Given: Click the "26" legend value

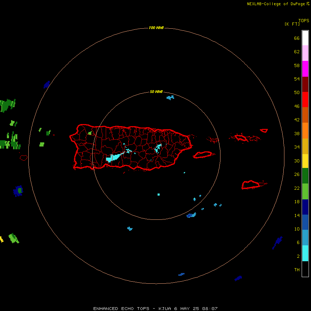Looking at the screenshot, I should (x=297, y=175).
